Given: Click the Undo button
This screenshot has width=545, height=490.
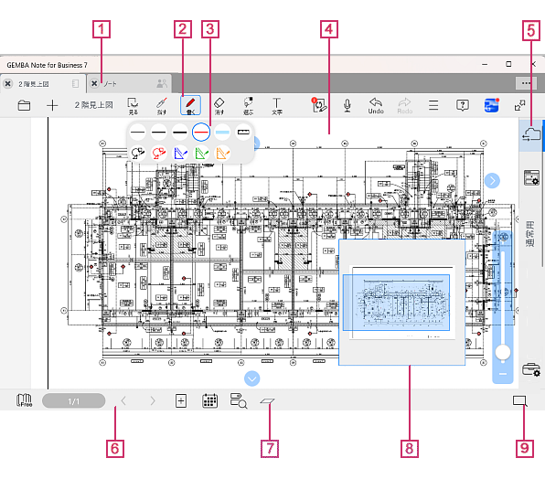Looking at the screenshot, I should (376, 105).
